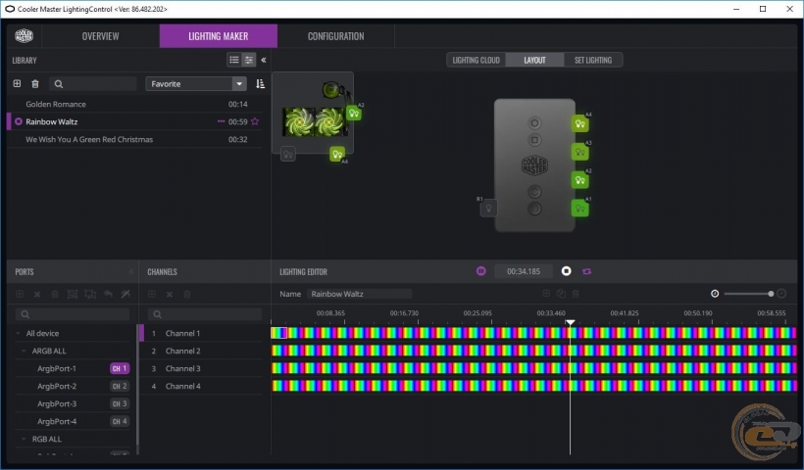This screenshot has height=470, width=804.
Task: Collapse the ARGB ALL group
Action: click(x=24, y=351)
